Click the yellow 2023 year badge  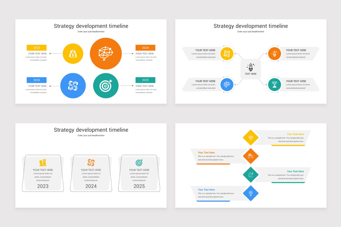(x=36, y=47)
